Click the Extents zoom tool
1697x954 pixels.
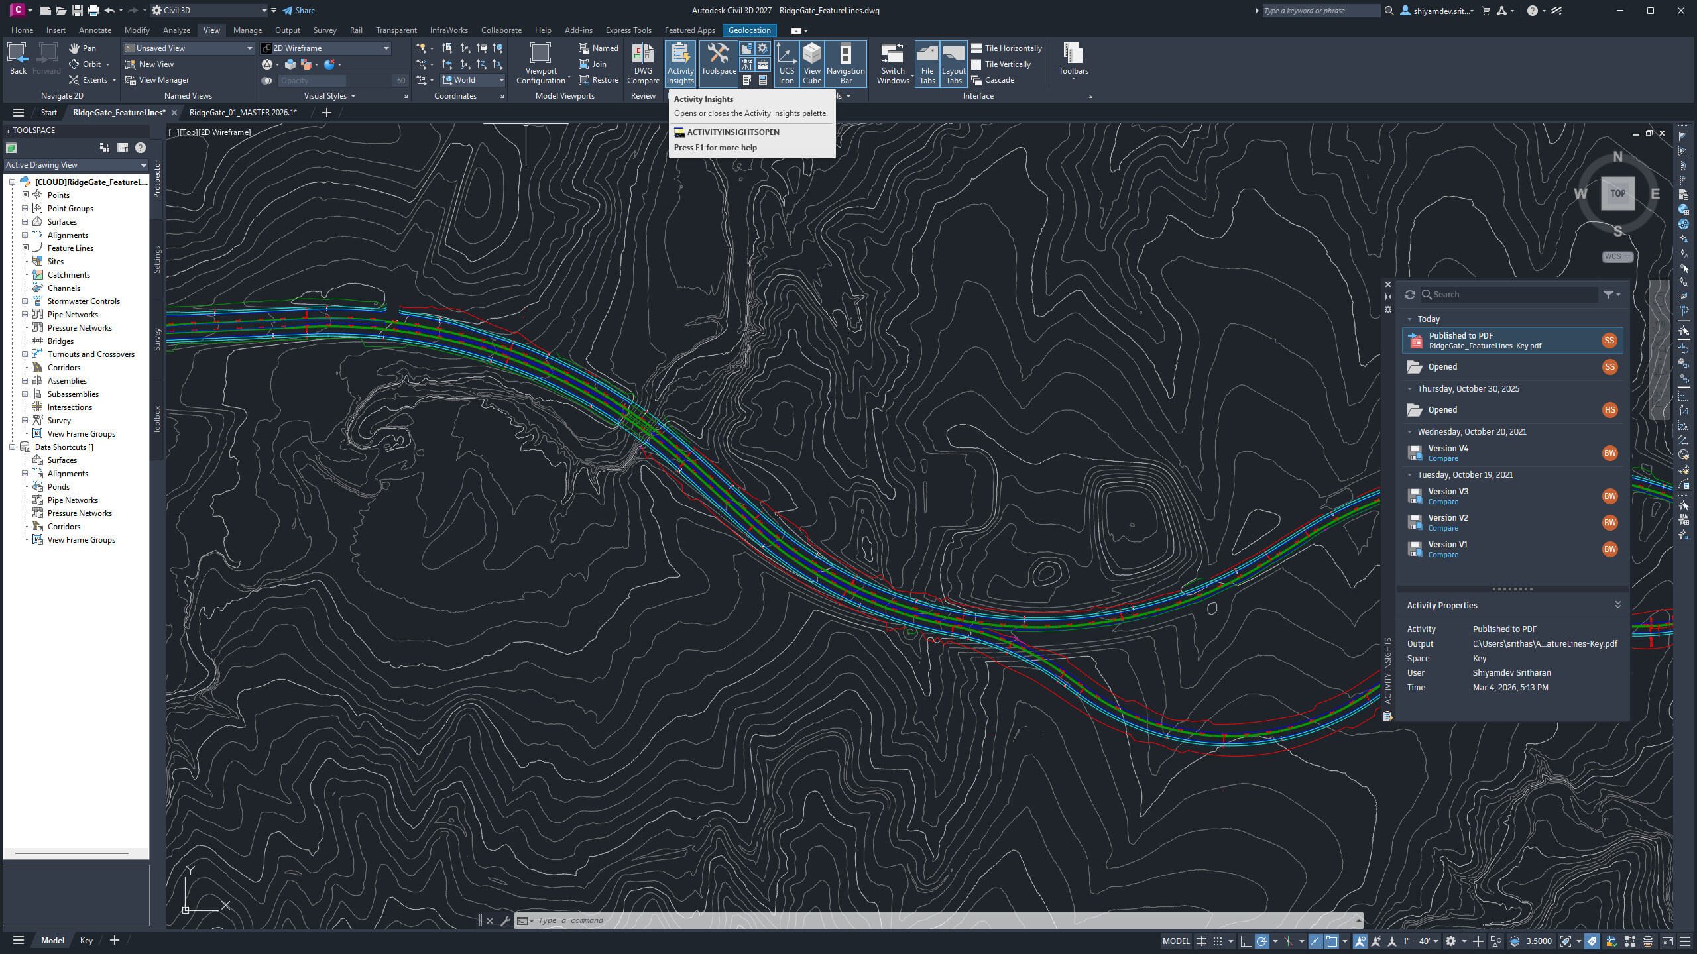click(x=91, y=80)
